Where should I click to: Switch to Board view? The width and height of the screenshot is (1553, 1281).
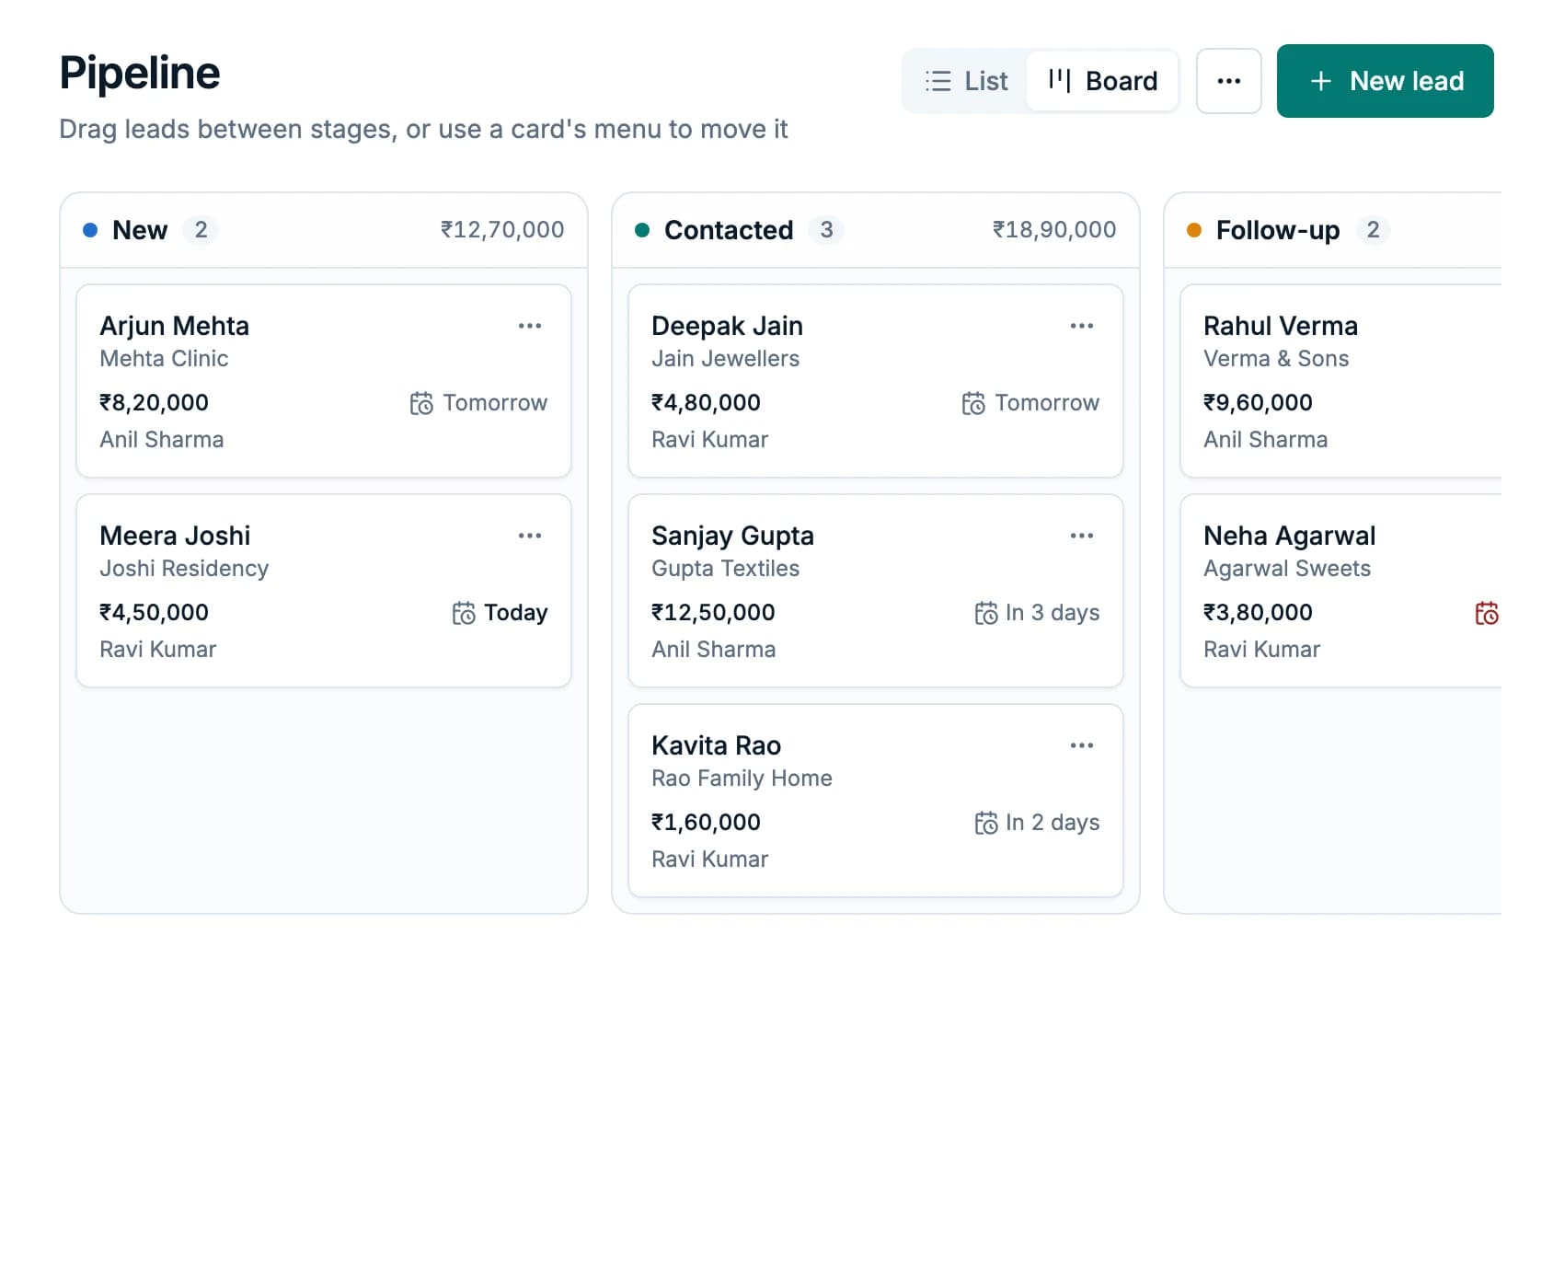[x=1102, y=81]
